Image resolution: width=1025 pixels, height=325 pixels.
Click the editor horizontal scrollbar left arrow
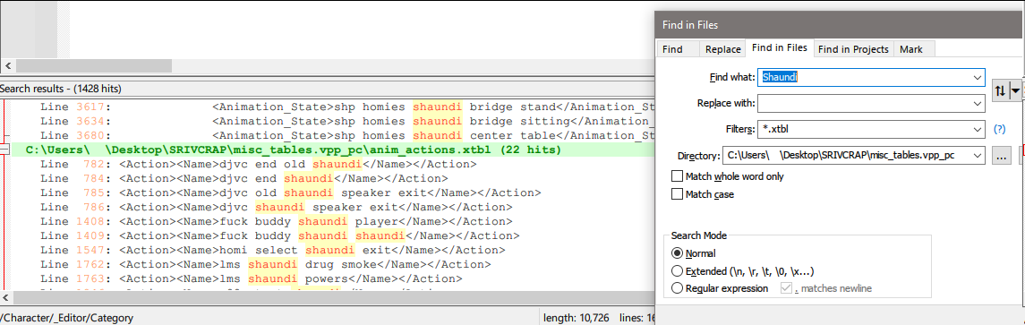tap(8, 66)
